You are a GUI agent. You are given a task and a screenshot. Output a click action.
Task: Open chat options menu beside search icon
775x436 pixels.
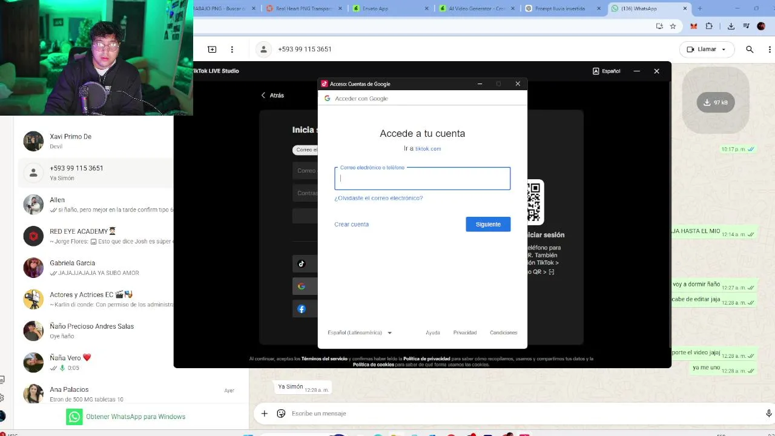tap(770, 50)
